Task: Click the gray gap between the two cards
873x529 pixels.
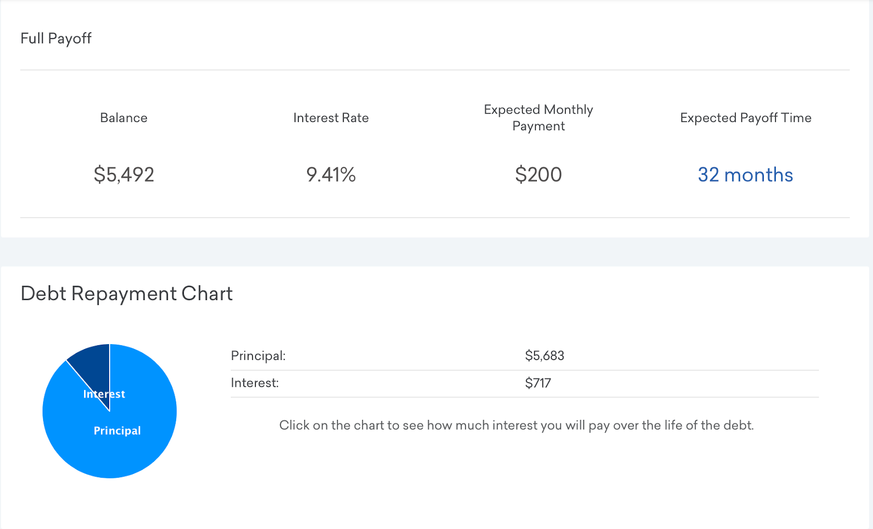Action: point(436,252)
